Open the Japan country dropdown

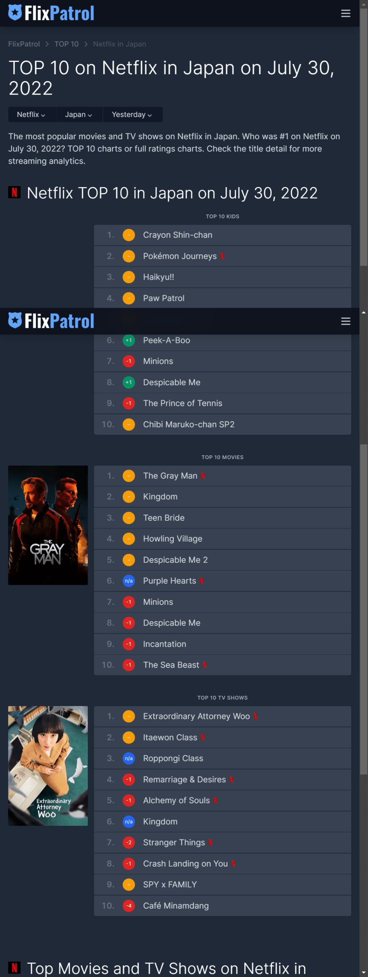(78, 114)
